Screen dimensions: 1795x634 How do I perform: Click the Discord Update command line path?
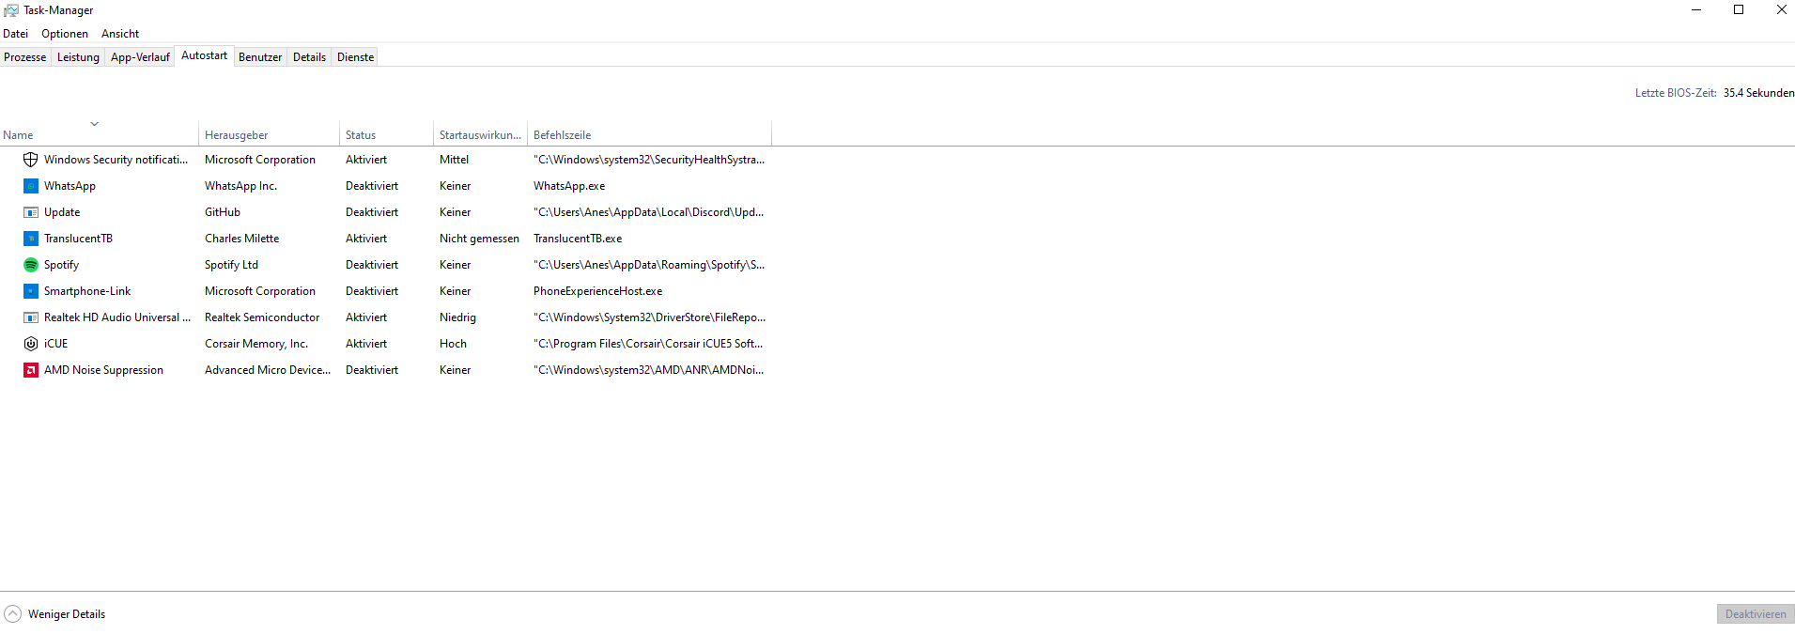[x=648, y=212]
